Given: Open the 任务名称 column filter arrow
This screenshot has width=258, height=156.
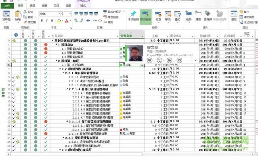Looking at the screenshot, I should 117,36.
